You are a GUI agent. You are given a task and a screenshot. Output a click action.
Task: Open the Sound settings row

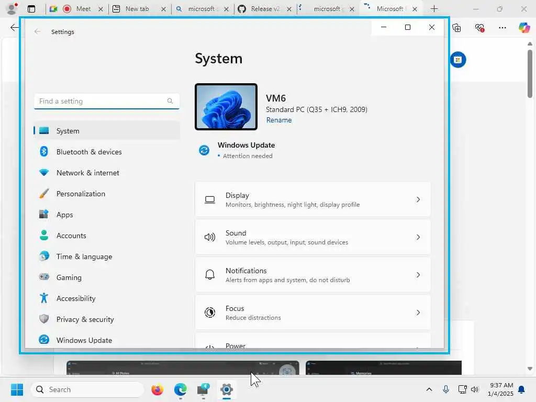point(312,237)
